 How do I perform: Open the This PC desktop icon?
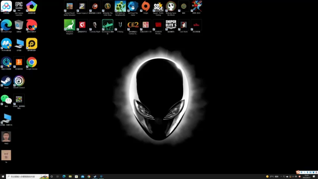pos(19,44)
